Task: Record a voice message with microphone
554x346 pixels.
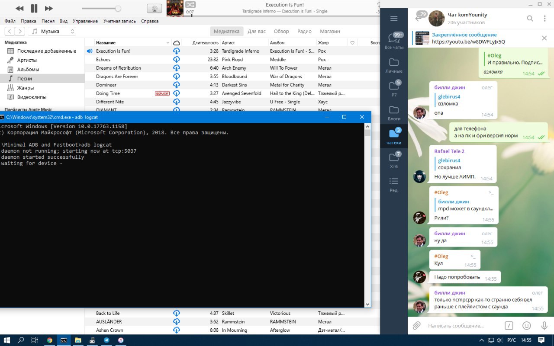Action: tap(544, 326)
